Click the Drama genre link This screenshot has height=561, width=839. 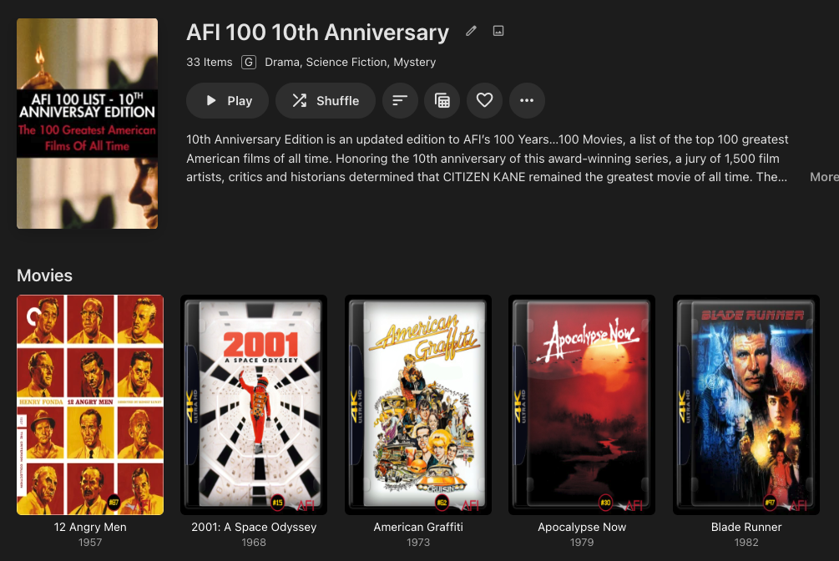tap(282, 62)
